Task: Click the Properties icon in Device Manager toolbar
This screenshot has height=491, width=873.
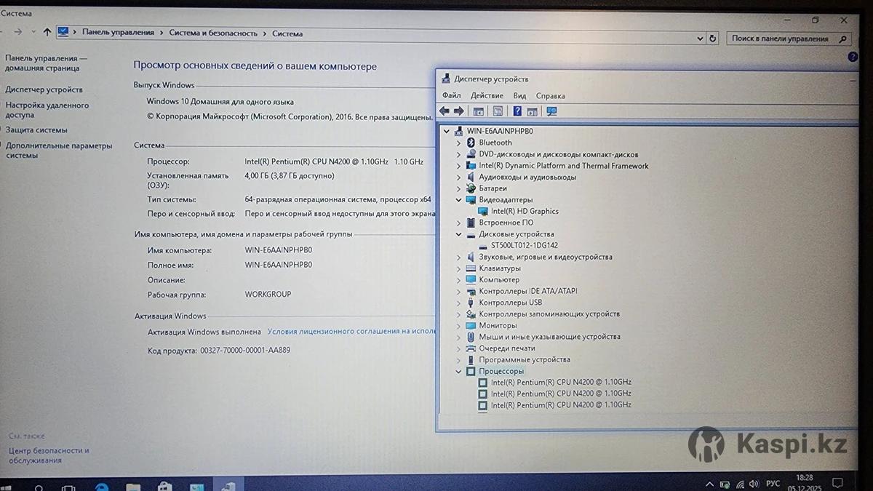Action: [498, 111]
